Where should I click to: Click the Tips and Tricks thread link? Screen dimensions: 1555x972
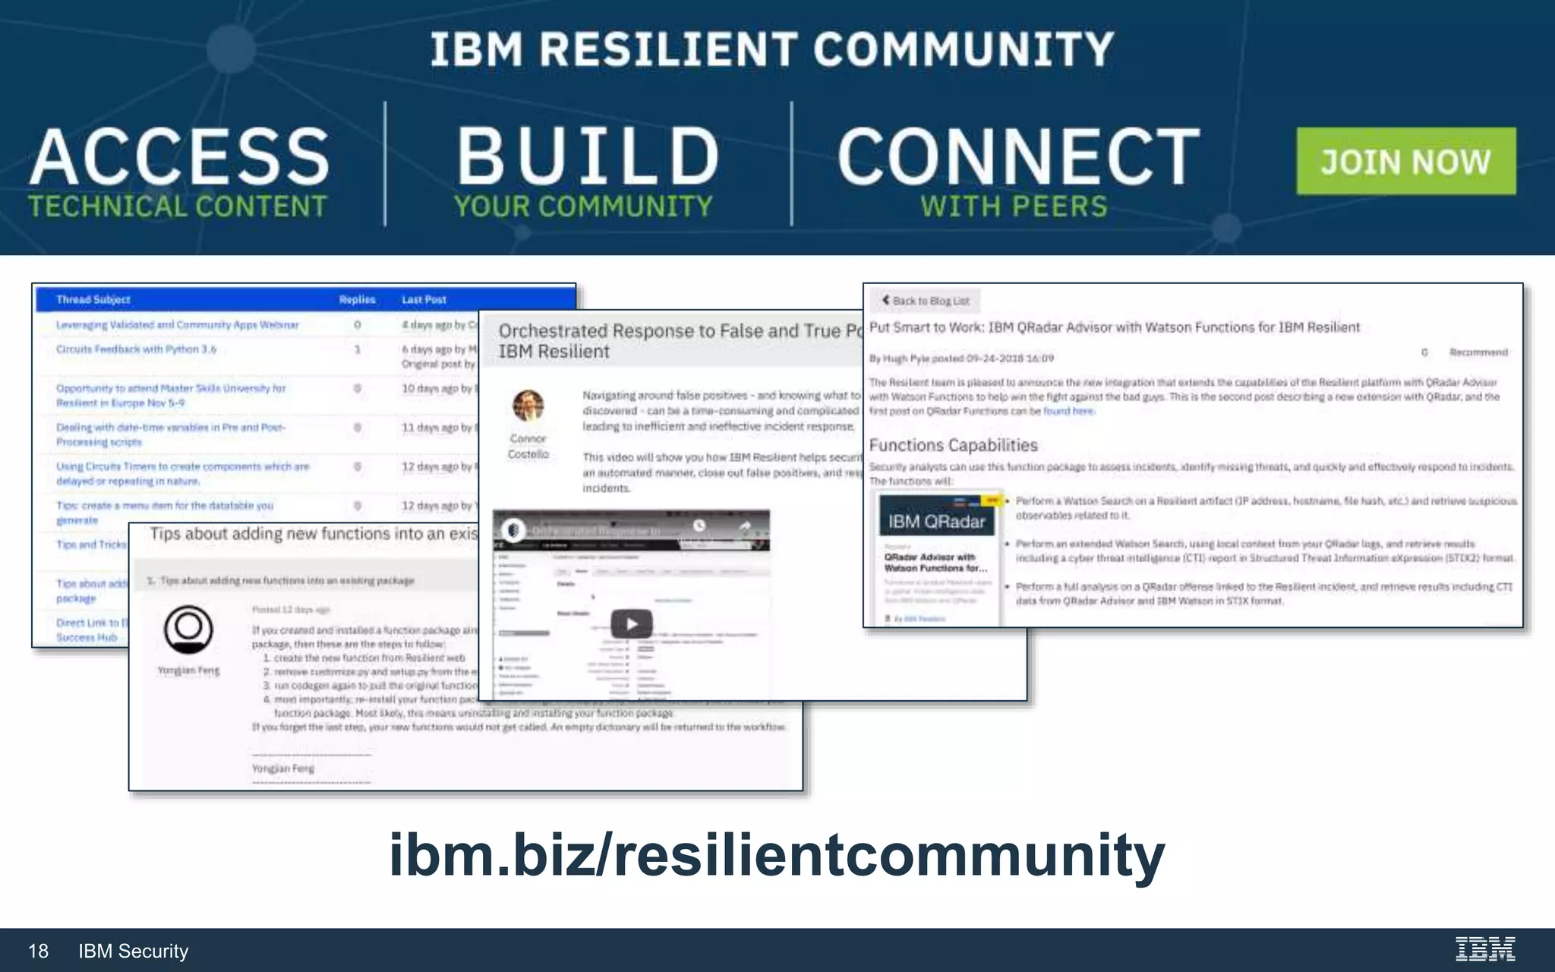[x=91, y=544]
